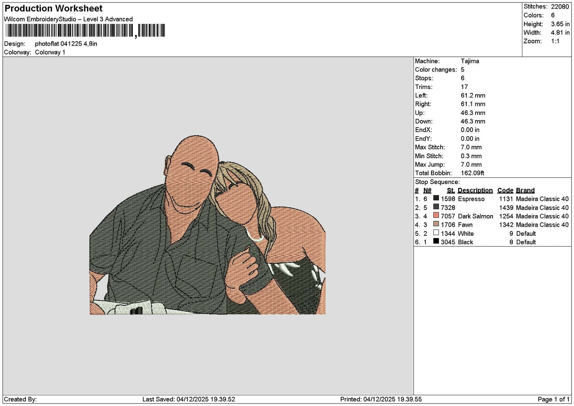Click the Height value '3.65 in'
Image resolution: width=574 pixels, height=406 pixels.
(560, 24)
